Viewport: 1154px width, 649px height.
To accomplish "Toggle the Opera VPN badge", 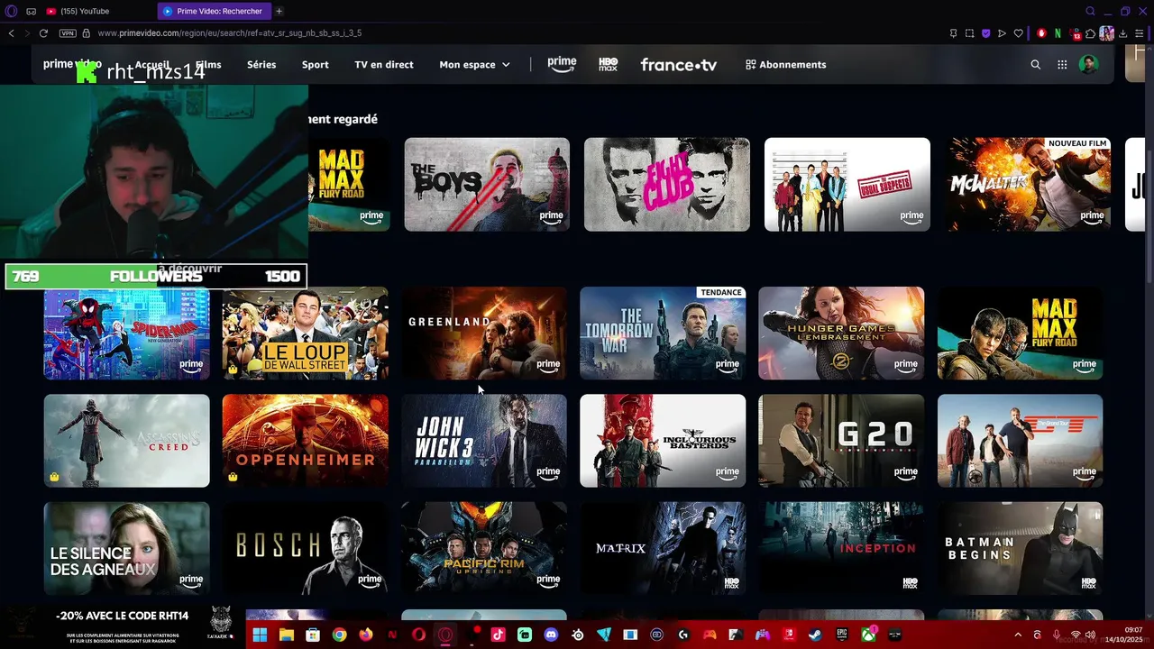I will click(x=68, y=33).
